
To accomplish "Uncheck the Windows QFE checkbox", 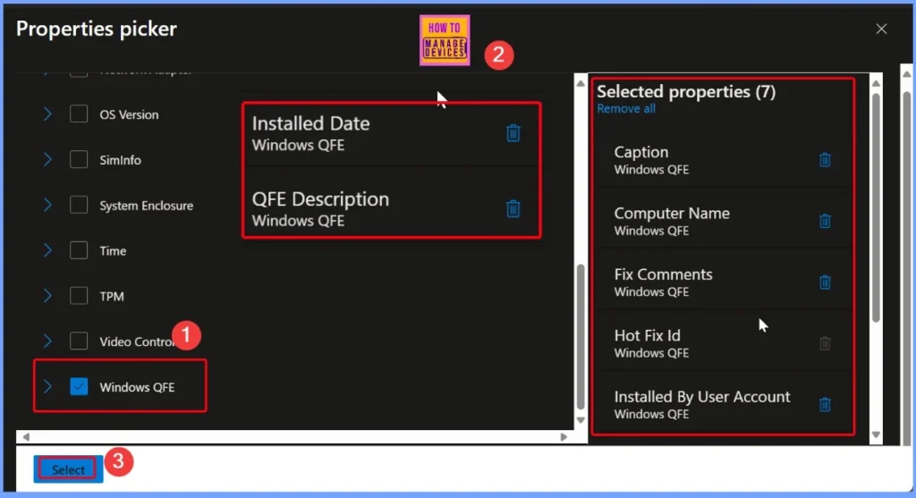I will click(x=79, y=386).
